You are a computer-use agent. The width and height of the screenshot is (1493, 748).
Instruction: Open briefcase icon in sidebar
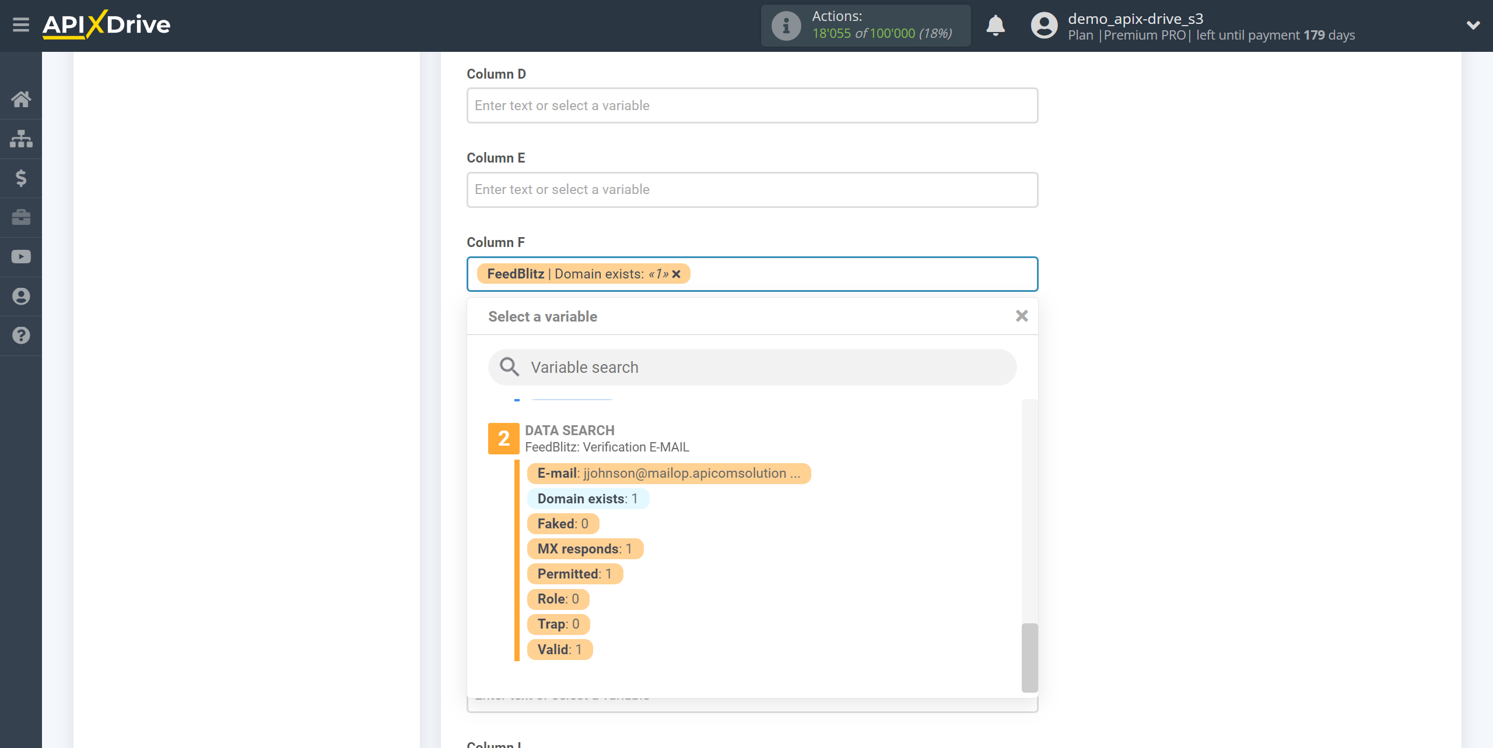click(21, 217)
